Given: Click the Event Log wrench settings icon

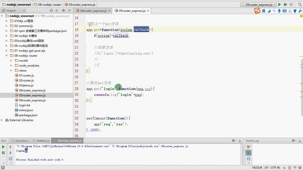Looking at the screenshot, I should pos(249,147).
